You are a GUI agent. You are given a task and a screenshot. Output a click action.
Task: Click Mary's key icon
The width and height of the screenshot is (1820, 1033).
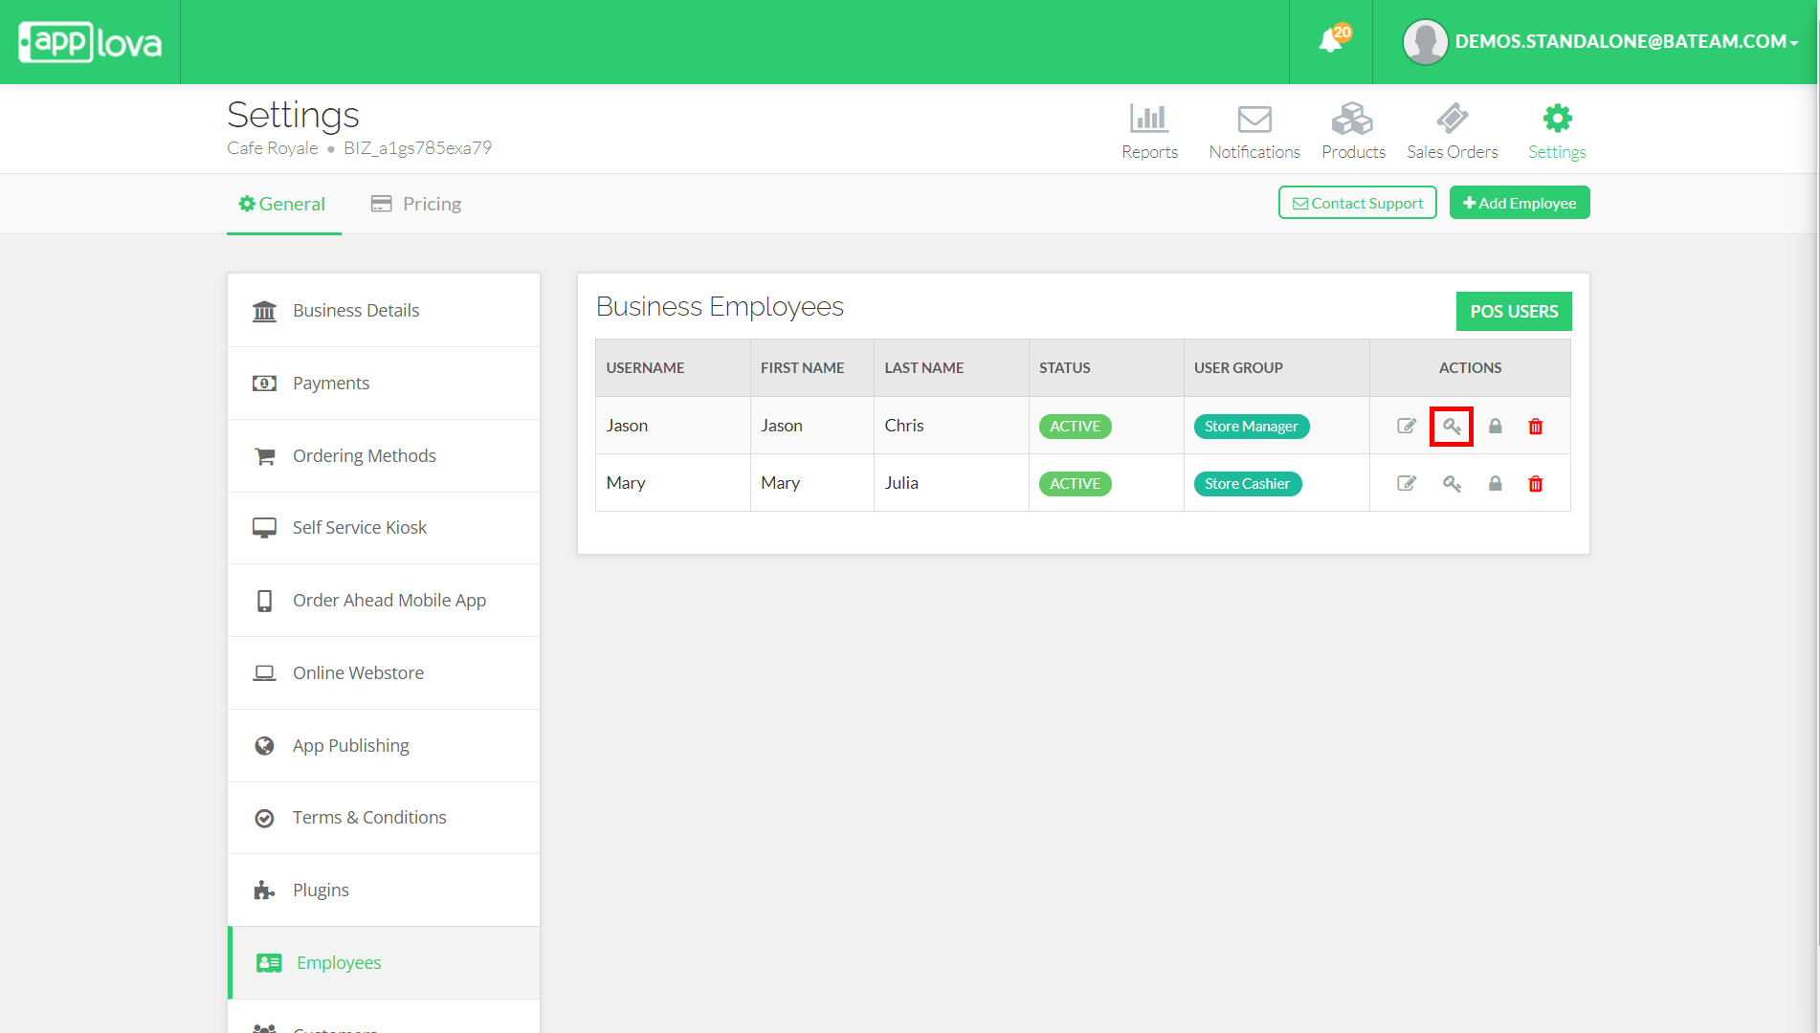pos(1452,484)
